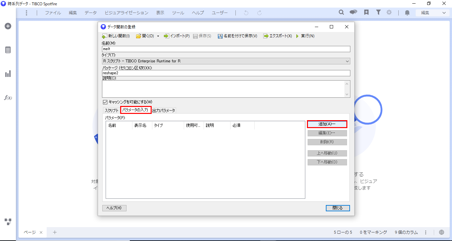The width and height of the screenshot is (452, 241).
Task: Maximize the データ関数の登録 dialog
Action: (331, 27)
